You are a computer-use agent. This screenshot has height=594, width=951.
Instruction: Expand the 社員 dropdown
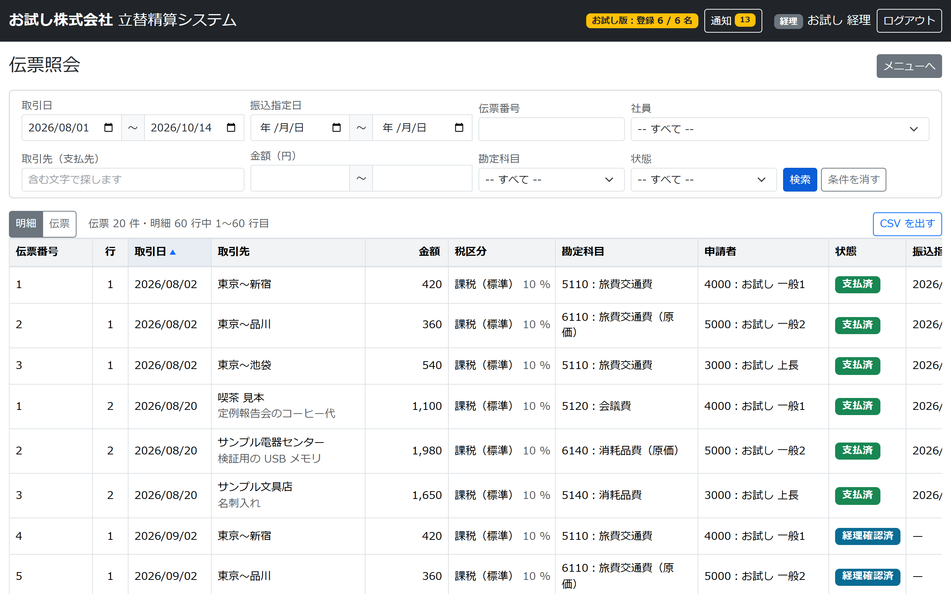click(780, 129)
